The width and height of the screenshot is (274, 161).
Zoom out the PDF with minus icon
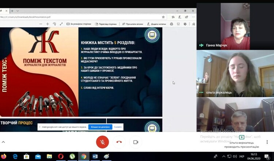pyautogui.click(x=41, y=24)
